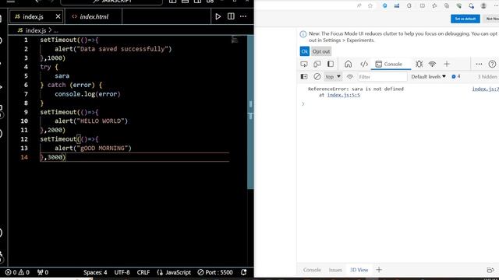Screen dimensions: 499x280
Task: Open the index.js source link beside the error
Action: click(485, 89)
